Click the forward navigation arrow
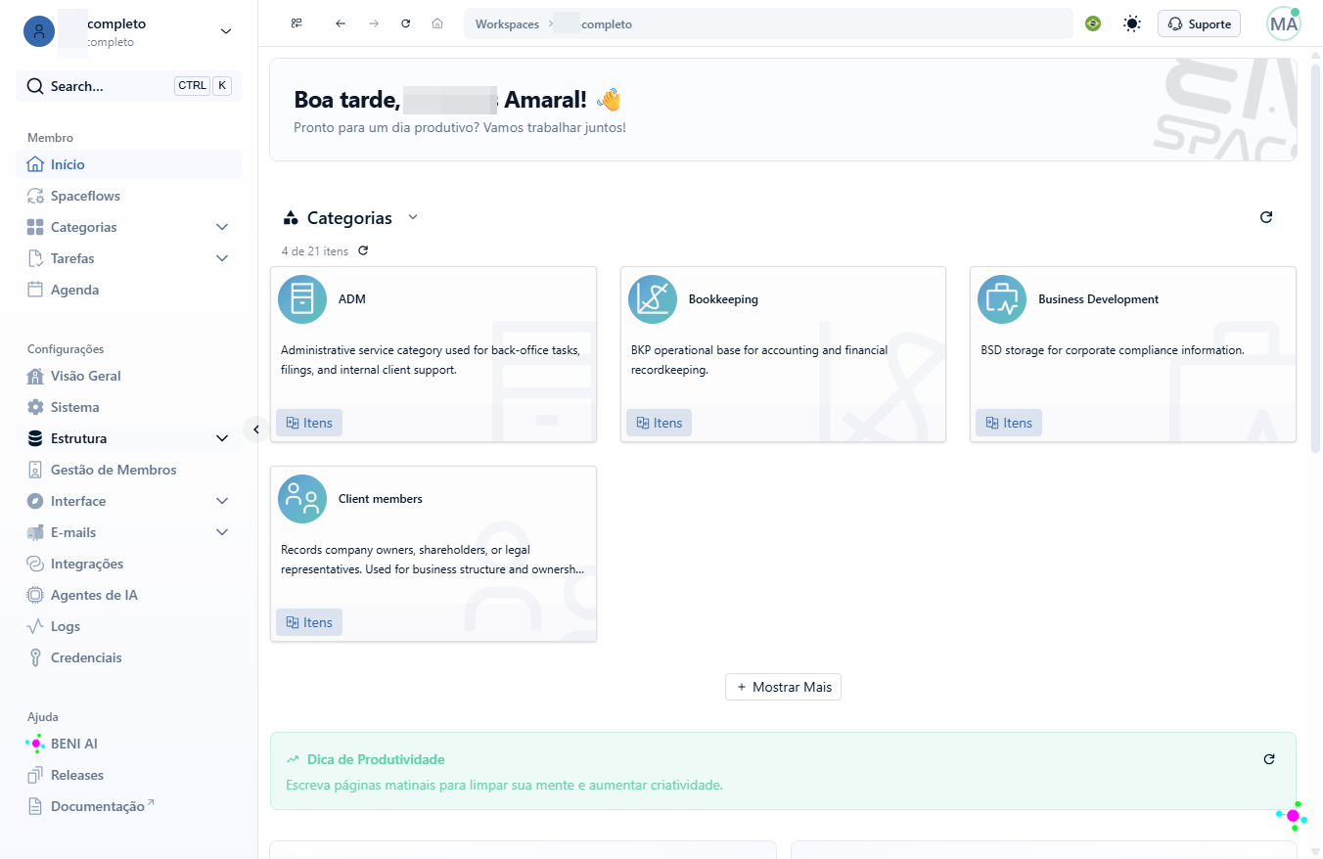 (x=374, y=23)
